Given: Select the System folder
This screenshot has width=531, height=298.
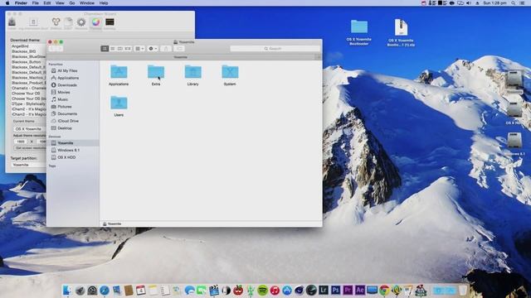Looking at the screenshot, I should pyautogui.click(x=230, y=75).
